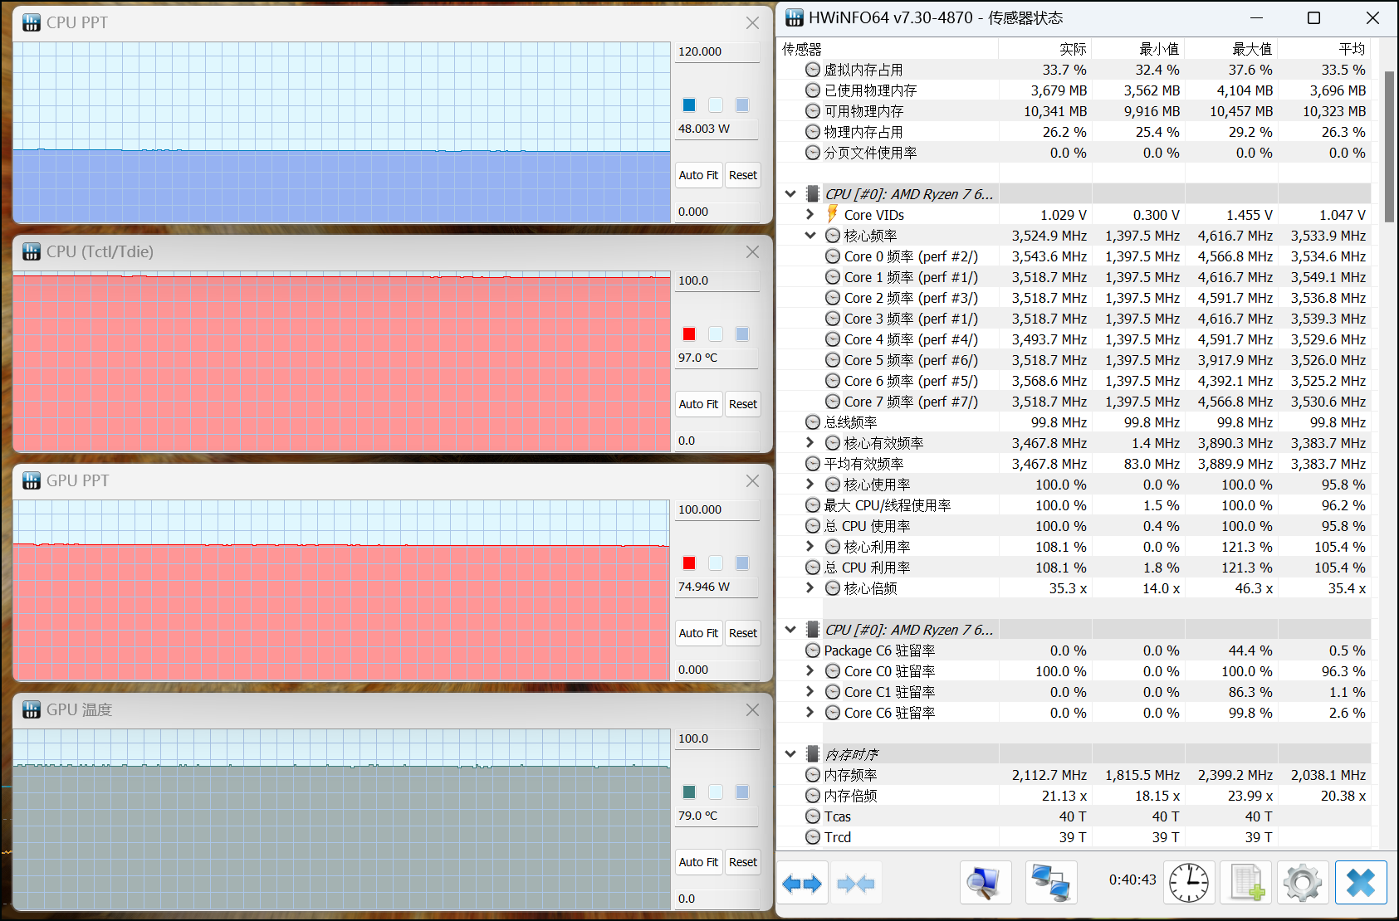Screen dimensions: 1399x921
Task: Click Auto Fit in CPU PPT graph
Action: [698, 175]
